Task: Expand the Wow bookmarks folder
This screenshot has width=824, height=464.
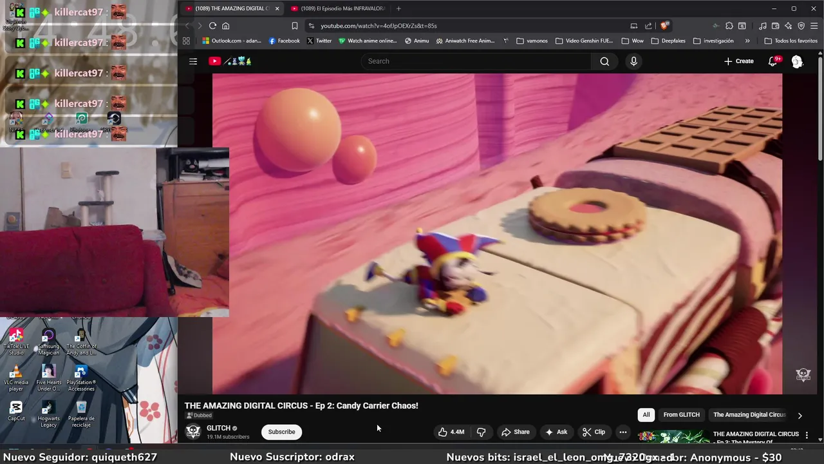Action: pos(632,41)
